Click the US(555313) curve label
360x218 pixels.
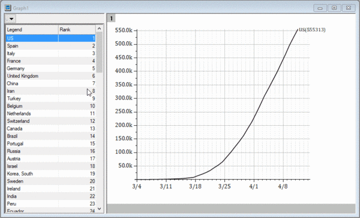[x=312, y=30]
